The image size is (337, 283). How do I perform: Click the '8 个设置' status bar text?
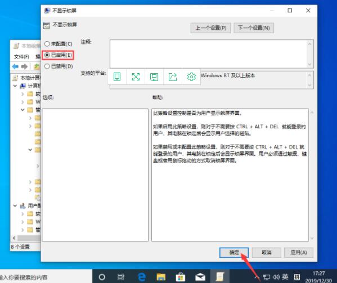[20, 246]
